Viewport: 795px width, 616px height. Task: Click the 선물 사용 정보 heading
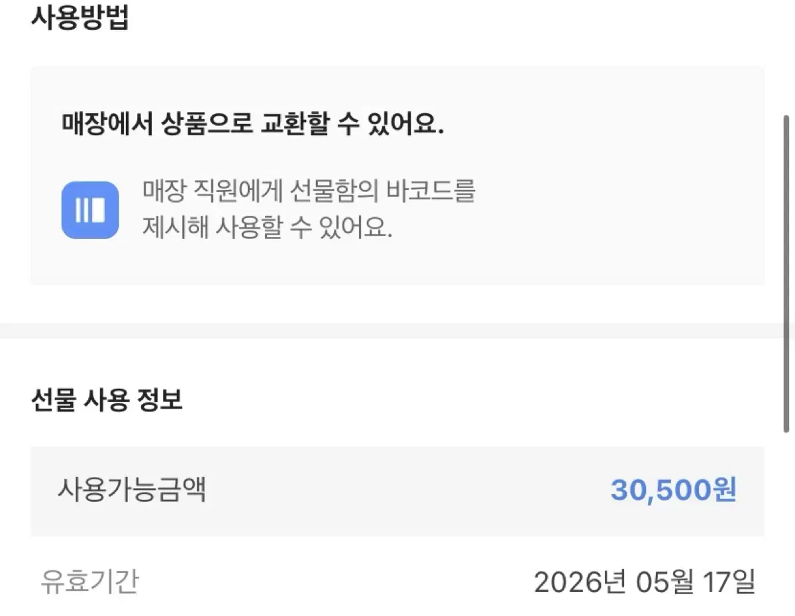[x=107, y=399]
